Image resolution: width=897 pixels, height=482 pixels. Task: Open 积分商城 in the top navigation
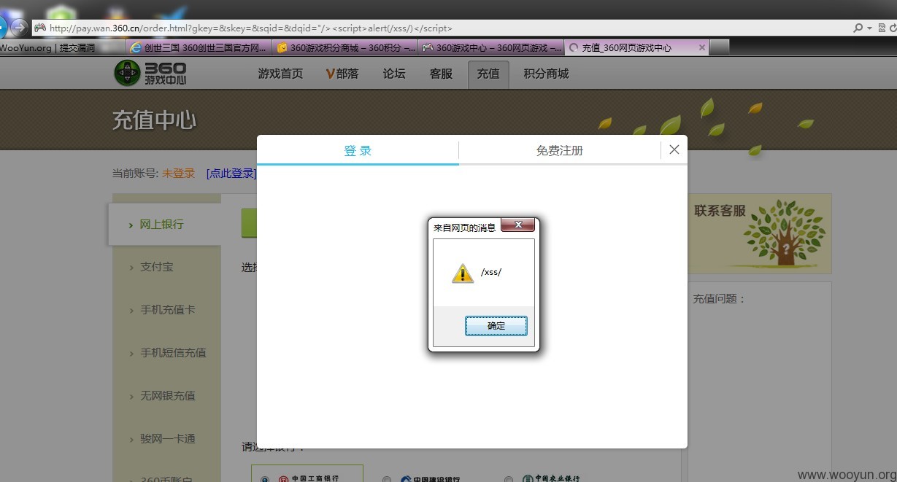[x=546, y=74]
